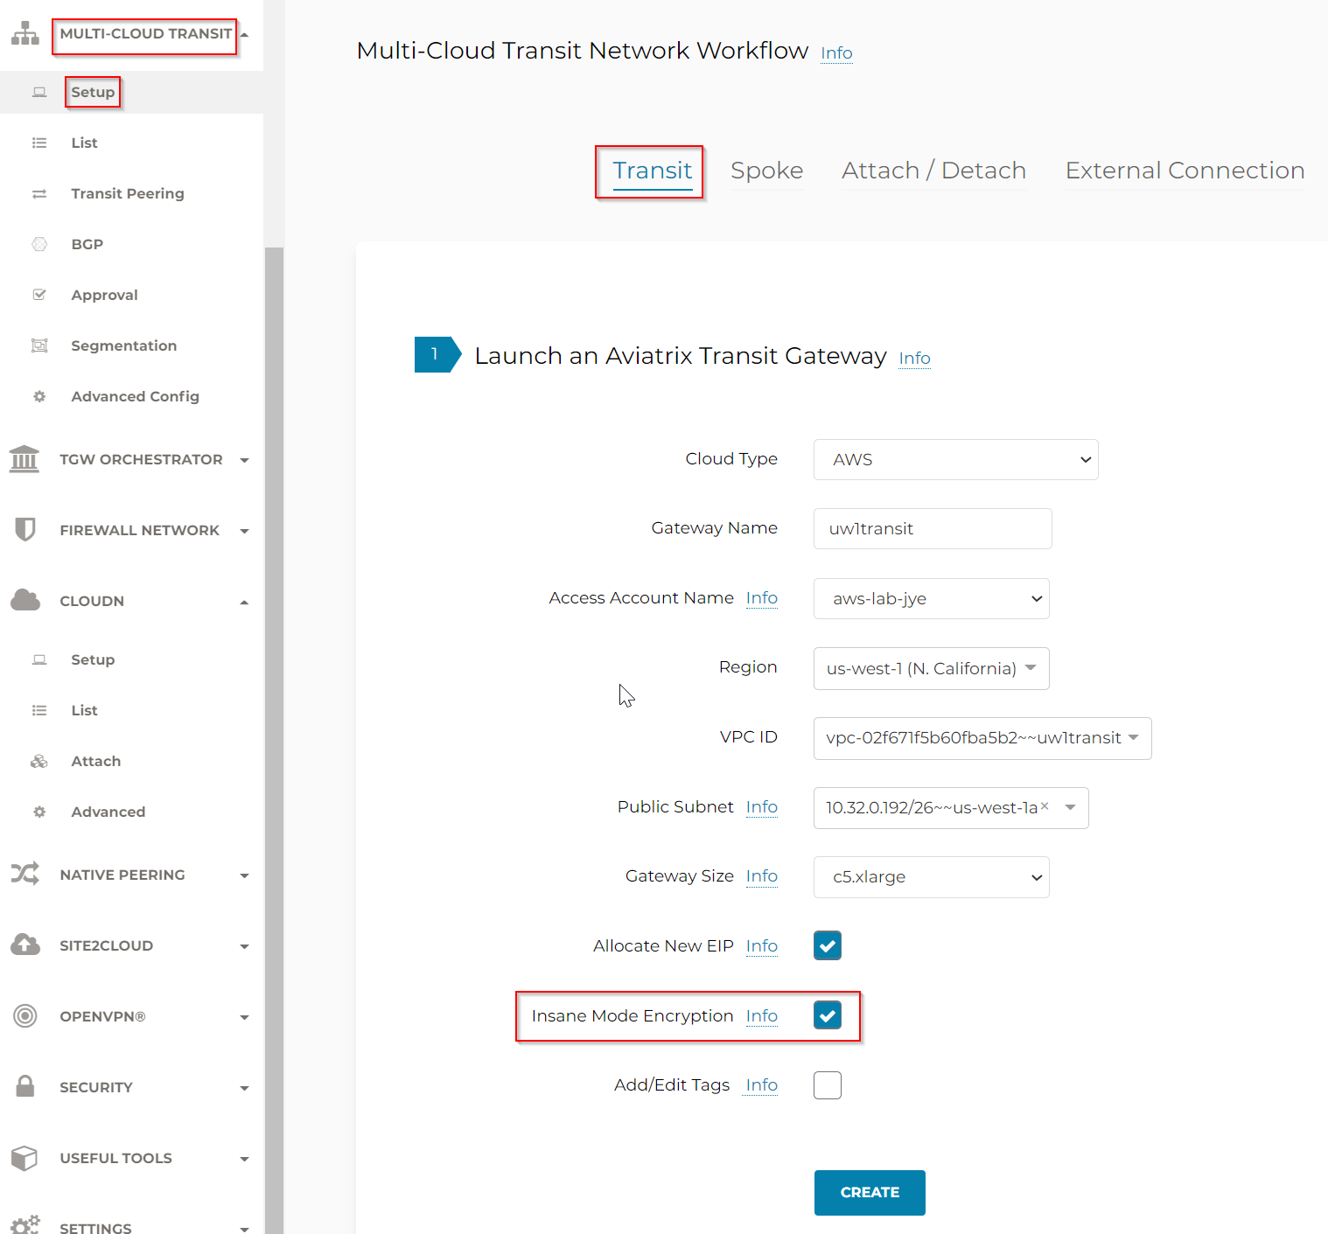Select the Firewall Network shield icon
This screenshot has height=1234, width=1328.
pyautogui.click(x=24, y=529)
